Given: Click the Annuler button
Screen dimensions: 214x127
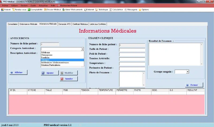Looking at the screenshot, I should coord(69,79).
